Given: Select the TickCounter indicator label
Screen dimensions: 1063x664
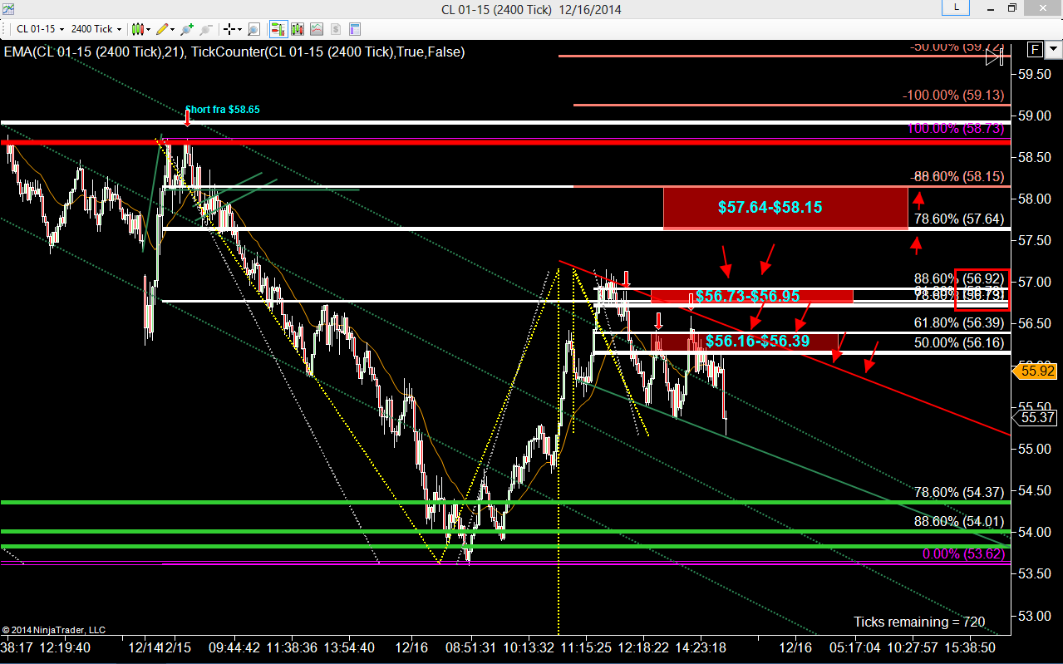Looking at the screenshot, I should (328, 52).
